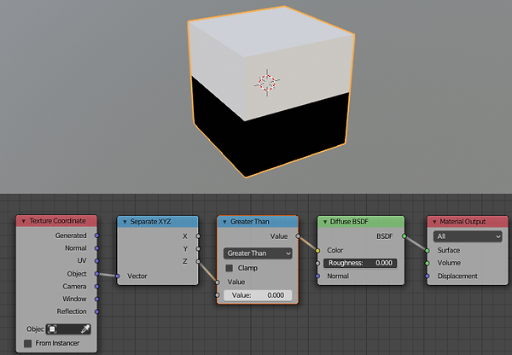Select the Material Output node header
Viewport: 512px width, 355px height.
tap(468, 222)
